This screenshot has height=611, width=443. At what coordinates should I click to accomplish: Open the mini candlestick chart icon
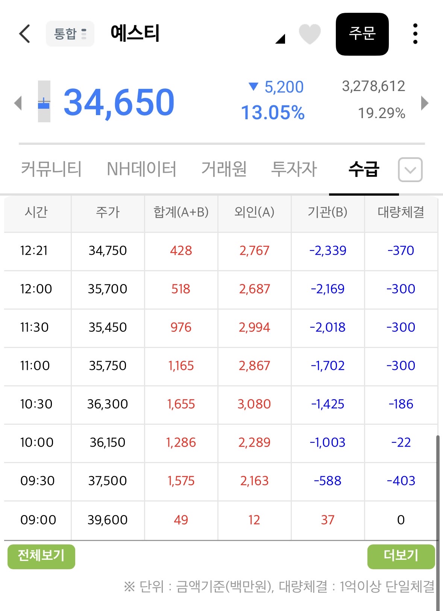point(44,102)
